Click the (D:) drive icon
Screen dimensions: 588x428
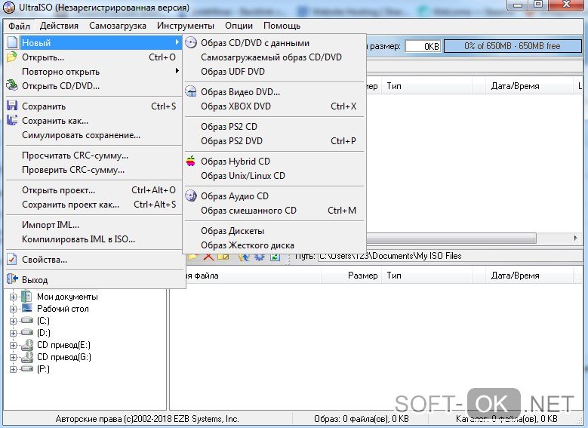(x=26, y=332)
